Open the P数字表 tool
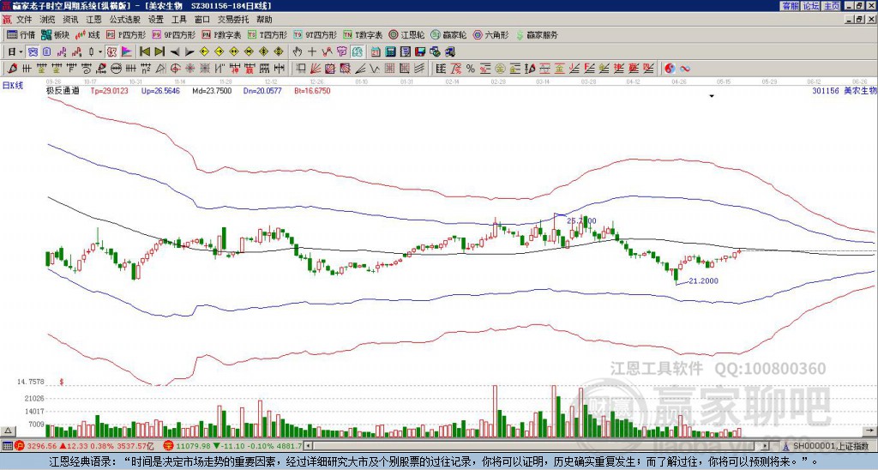The width and height of the screenshot is (878, 470). tap(222, 34)
